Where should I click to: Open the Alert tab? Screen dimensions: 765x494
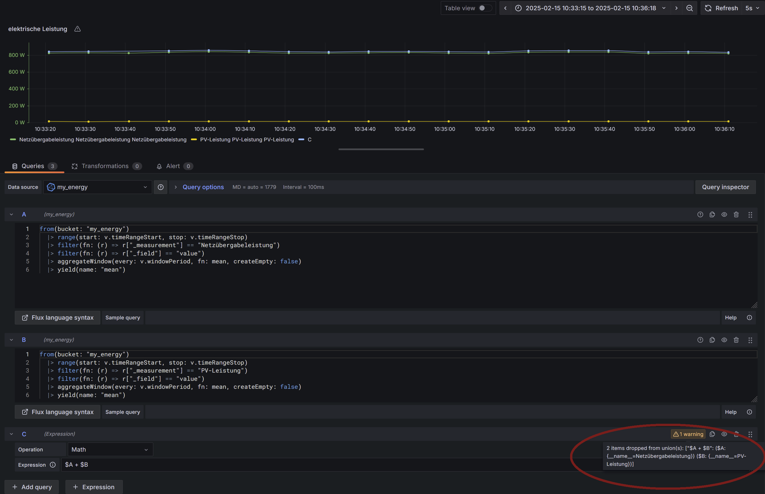click(174, 166)
